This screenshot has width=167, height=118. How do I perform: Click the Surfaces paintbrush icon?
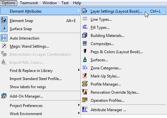tap(85, 60)
